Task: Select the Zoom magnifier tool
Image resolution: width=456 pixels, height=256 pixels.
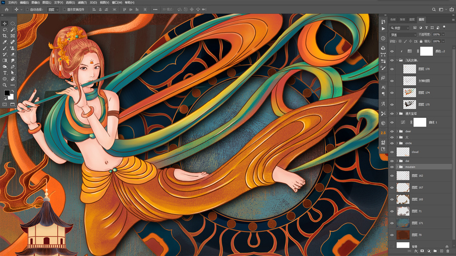Action: click(x=5, y=85)
